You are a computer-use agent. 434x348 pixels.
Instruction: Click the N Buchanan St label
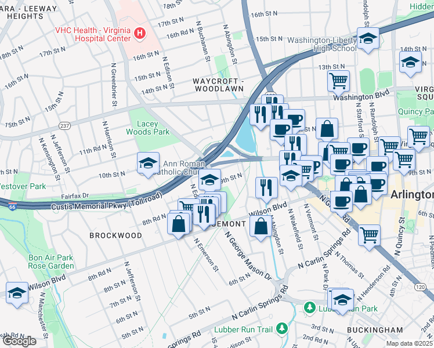pos(203,41)
